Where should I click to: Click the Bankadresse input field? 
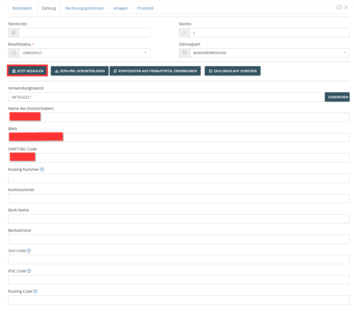(179, 239)
